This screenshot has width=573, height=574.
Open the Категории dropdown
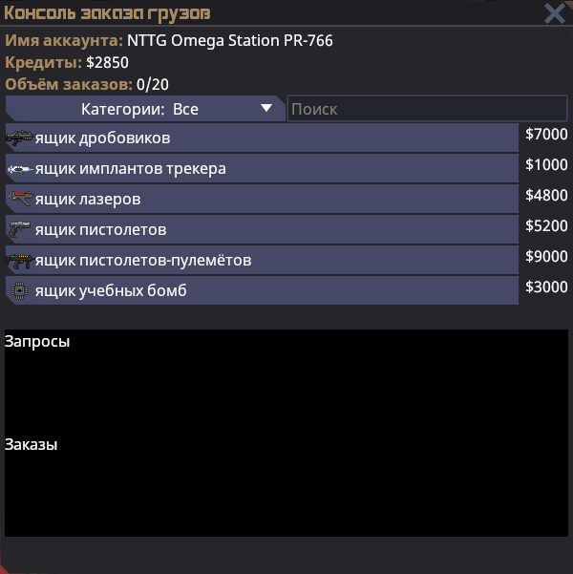143,109
